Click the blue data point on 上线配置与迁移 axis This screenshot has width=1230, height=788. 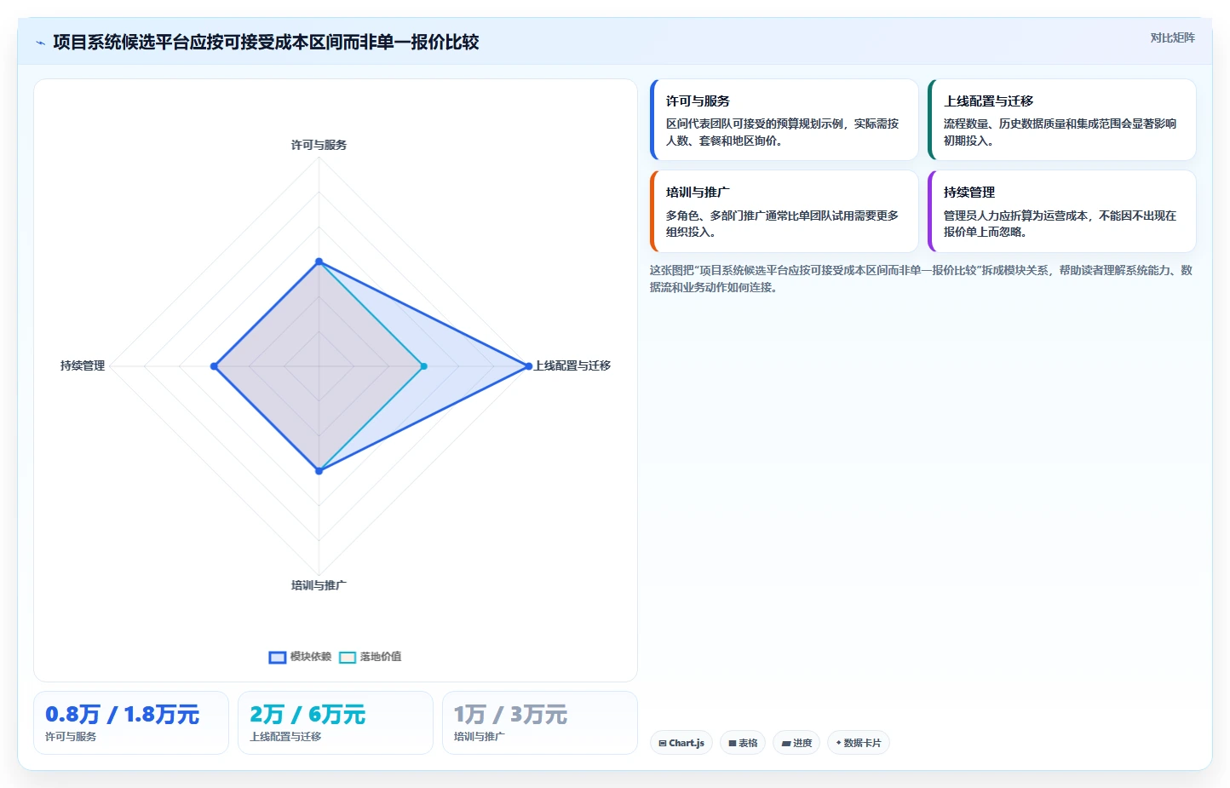click(x=528, y=366)
